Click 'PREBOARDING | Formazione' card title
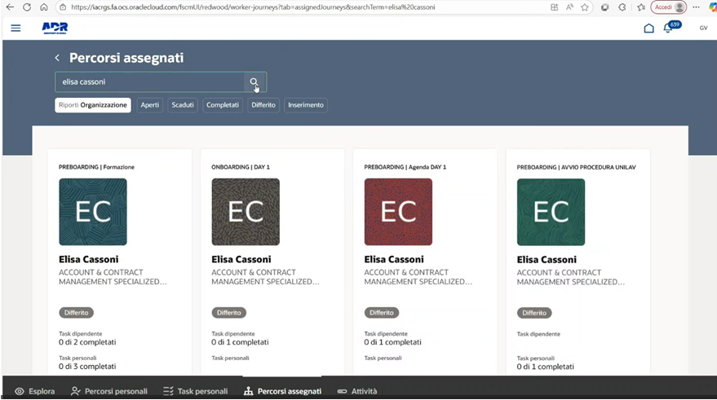The image size is (717, 400). (96, 167)
